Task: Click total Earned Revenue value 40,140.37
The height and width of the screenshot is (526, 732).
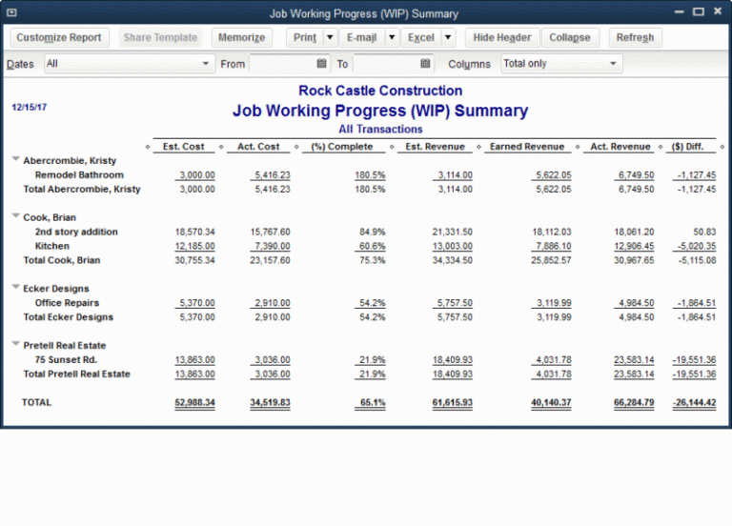Action: pyautogui.click(x=551, y=402)
